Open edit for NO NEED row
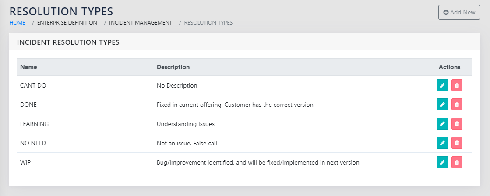The width and height of the screenshot is (490, 196). [442, 143]
